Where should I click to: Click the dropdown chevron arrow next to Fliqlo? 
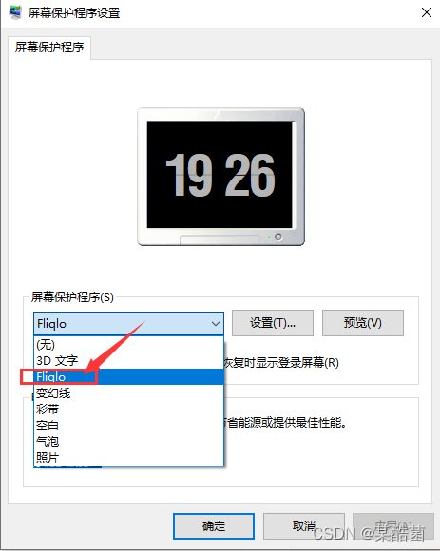216,324
